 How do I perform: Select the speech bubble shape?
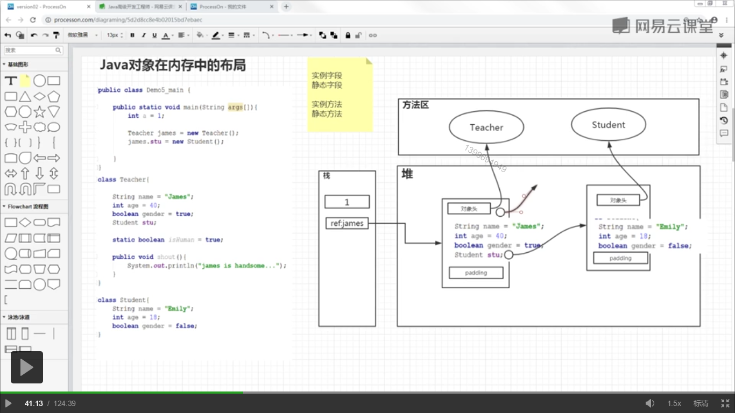pos(53,127)
